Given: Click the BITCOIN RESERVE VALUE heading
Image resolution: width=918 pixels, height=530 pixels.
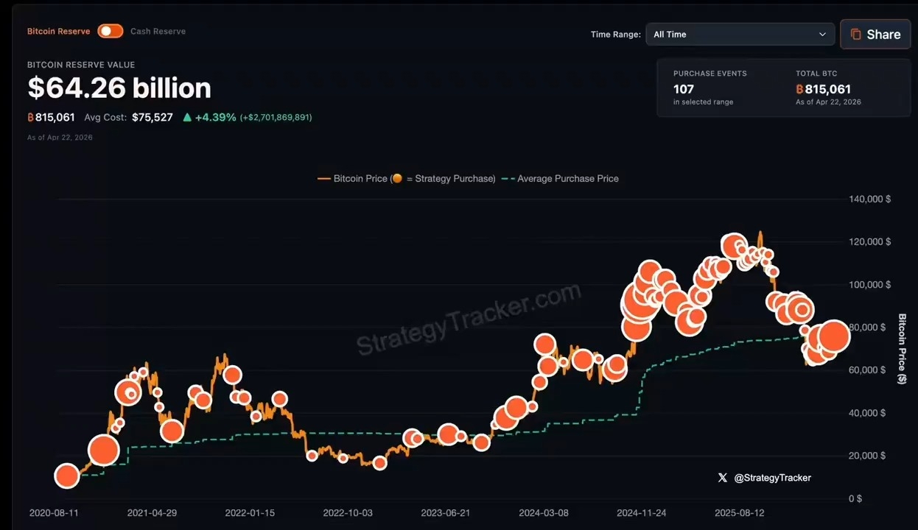Looking at the screenshot, I should tap(81, 65).
